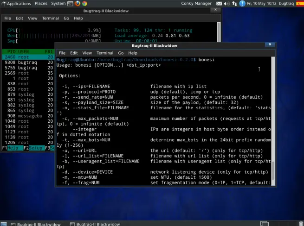
Task: Open the Applications menu
Action: (17, 4)
